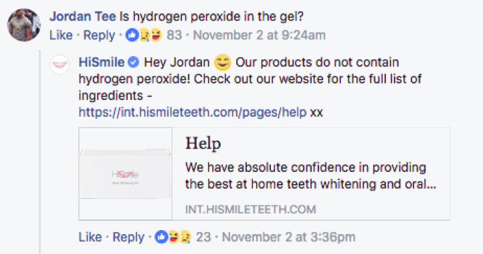This screenshot has height=254, width=483.
Task: Click thumbs-up reaction icon on HiSmile reply
Action: click(x=161, y=237)
